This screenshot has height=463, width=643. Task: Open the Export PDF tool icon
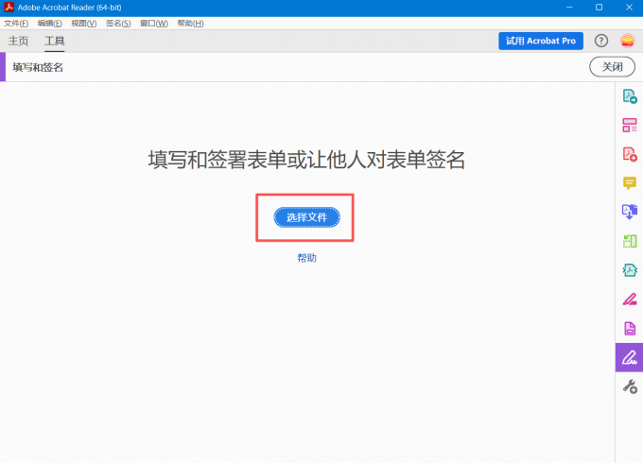pos(630,212)
